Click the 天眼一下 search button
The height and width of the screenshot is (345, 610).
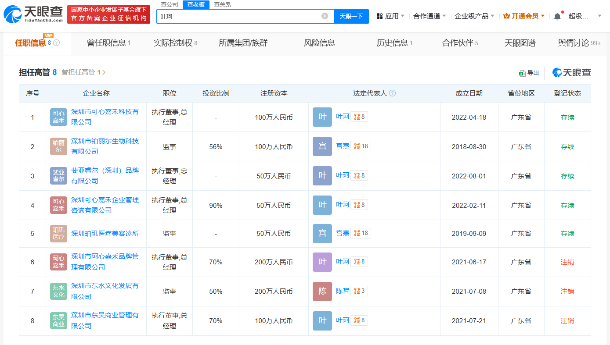(352, 16)
